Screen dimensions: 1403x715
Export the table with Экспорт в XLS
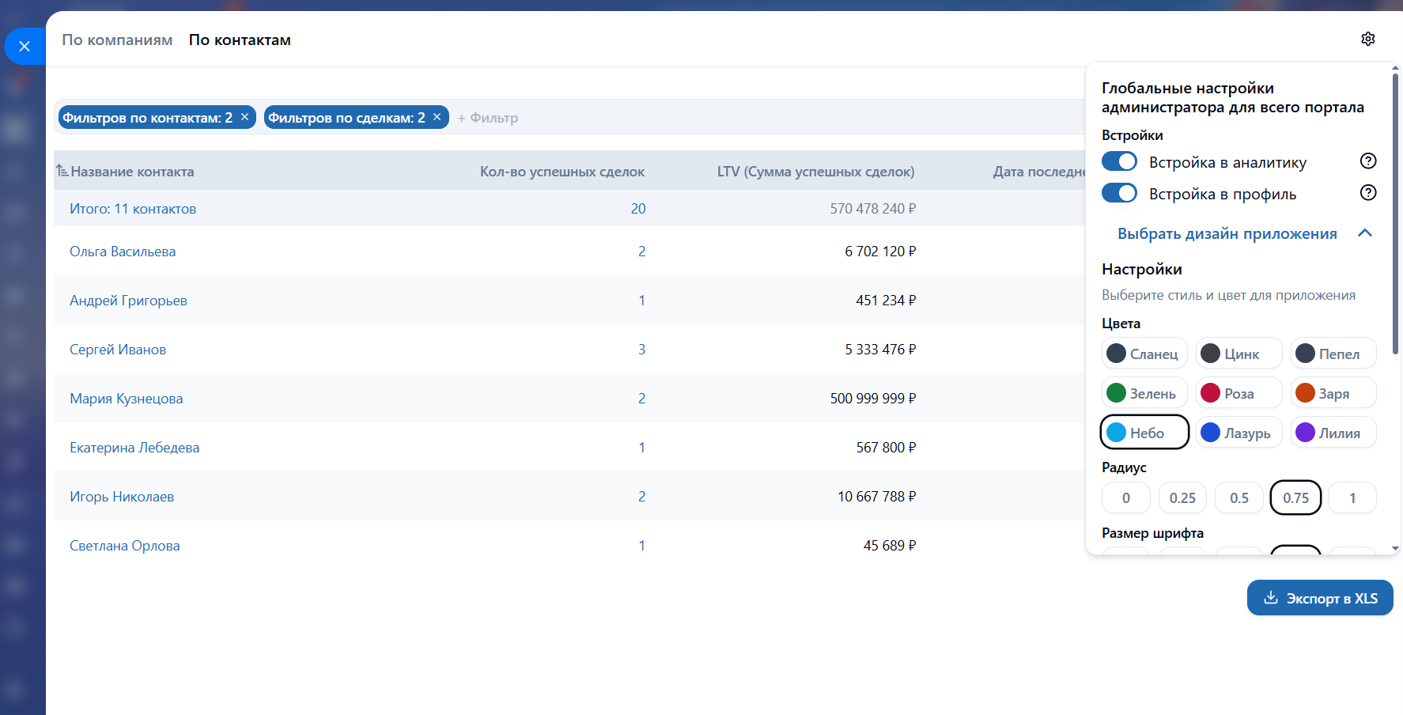pos(1319,598)
